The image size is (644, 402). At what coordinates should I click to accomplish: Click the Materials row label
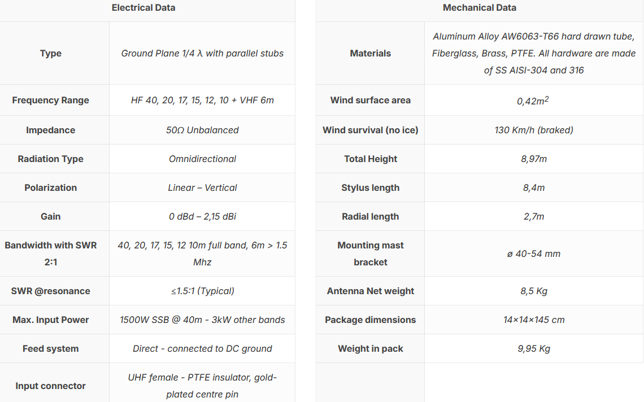click(371, 54)
